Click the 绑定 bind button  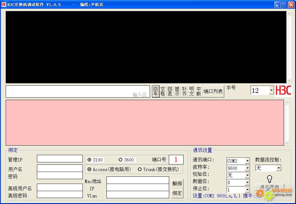click(177, 193)
